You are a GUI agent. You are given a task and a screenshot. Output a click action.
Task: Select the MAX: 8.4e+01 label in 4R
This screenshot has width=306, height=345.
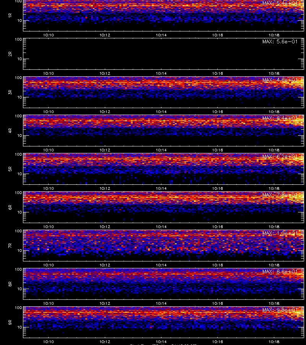tap(280, 118)
